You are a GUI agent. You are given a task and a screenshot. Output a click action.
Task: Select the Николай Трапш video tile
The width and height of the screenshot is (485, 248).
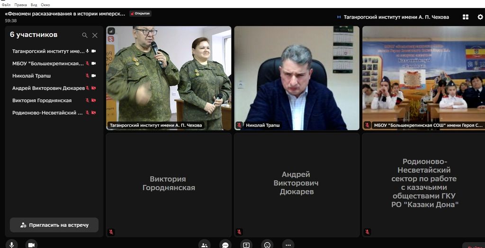(296, 78)
